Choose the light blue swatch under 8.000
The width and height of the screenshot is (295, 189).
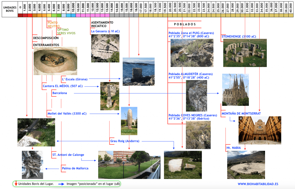[64, 16]
